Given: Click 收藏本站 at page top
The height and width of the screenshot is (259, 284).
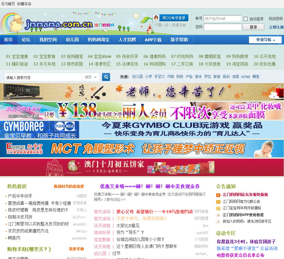Looking at the screenshot, I should pyautogui.click(x=24, y=4).
